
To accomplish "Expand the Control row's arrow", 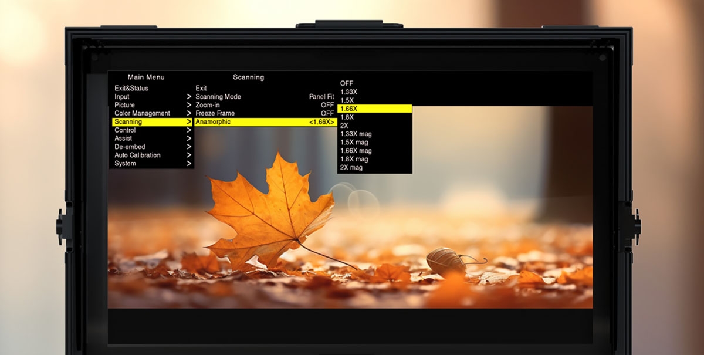I will click(189, 130).
